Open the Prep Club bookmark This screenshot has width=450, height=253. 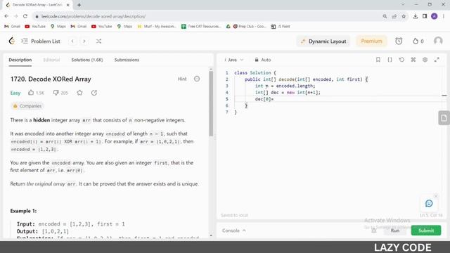(x=250, y=27)
